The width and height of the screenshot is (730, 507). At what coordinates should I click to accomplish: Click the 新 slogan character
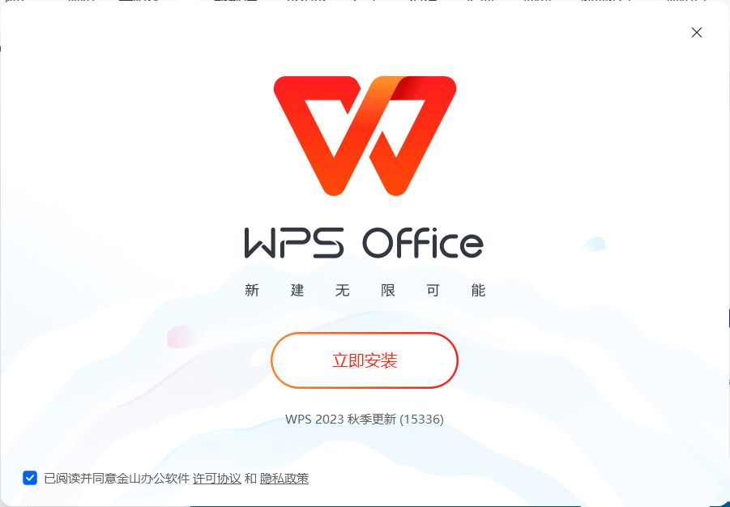[252, 291]
